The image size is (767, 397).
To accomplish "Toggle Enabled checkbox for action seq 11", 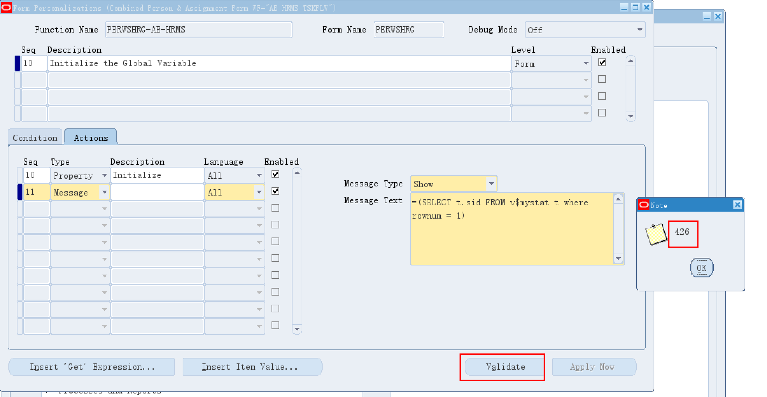I will (x=275, y=191).
